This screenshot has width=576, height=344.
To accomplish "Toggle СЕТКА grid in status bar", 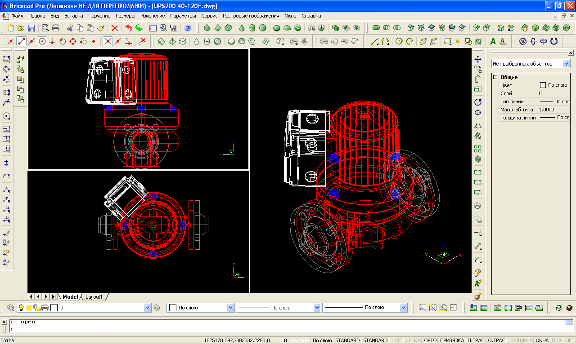I will pos(413,340).
